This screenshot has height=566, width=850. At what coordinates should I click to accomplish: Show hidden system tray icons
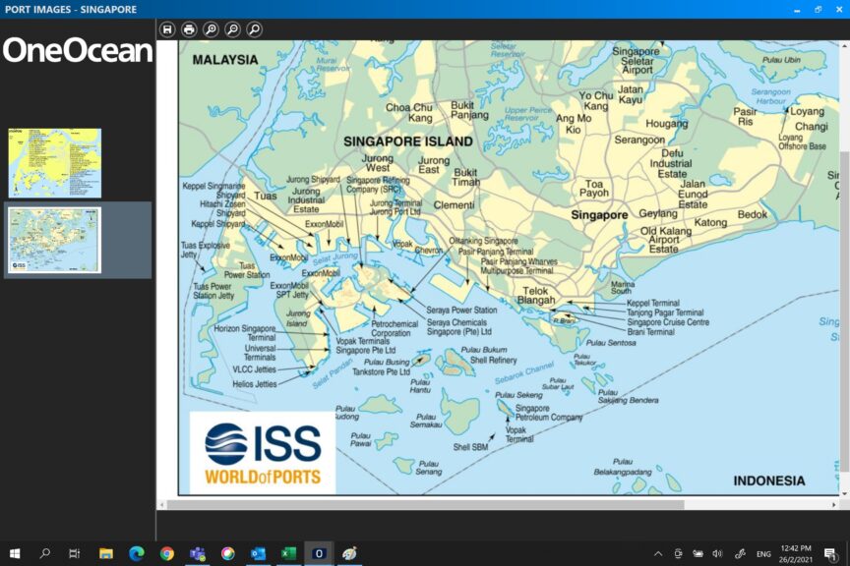click(657, 553)
